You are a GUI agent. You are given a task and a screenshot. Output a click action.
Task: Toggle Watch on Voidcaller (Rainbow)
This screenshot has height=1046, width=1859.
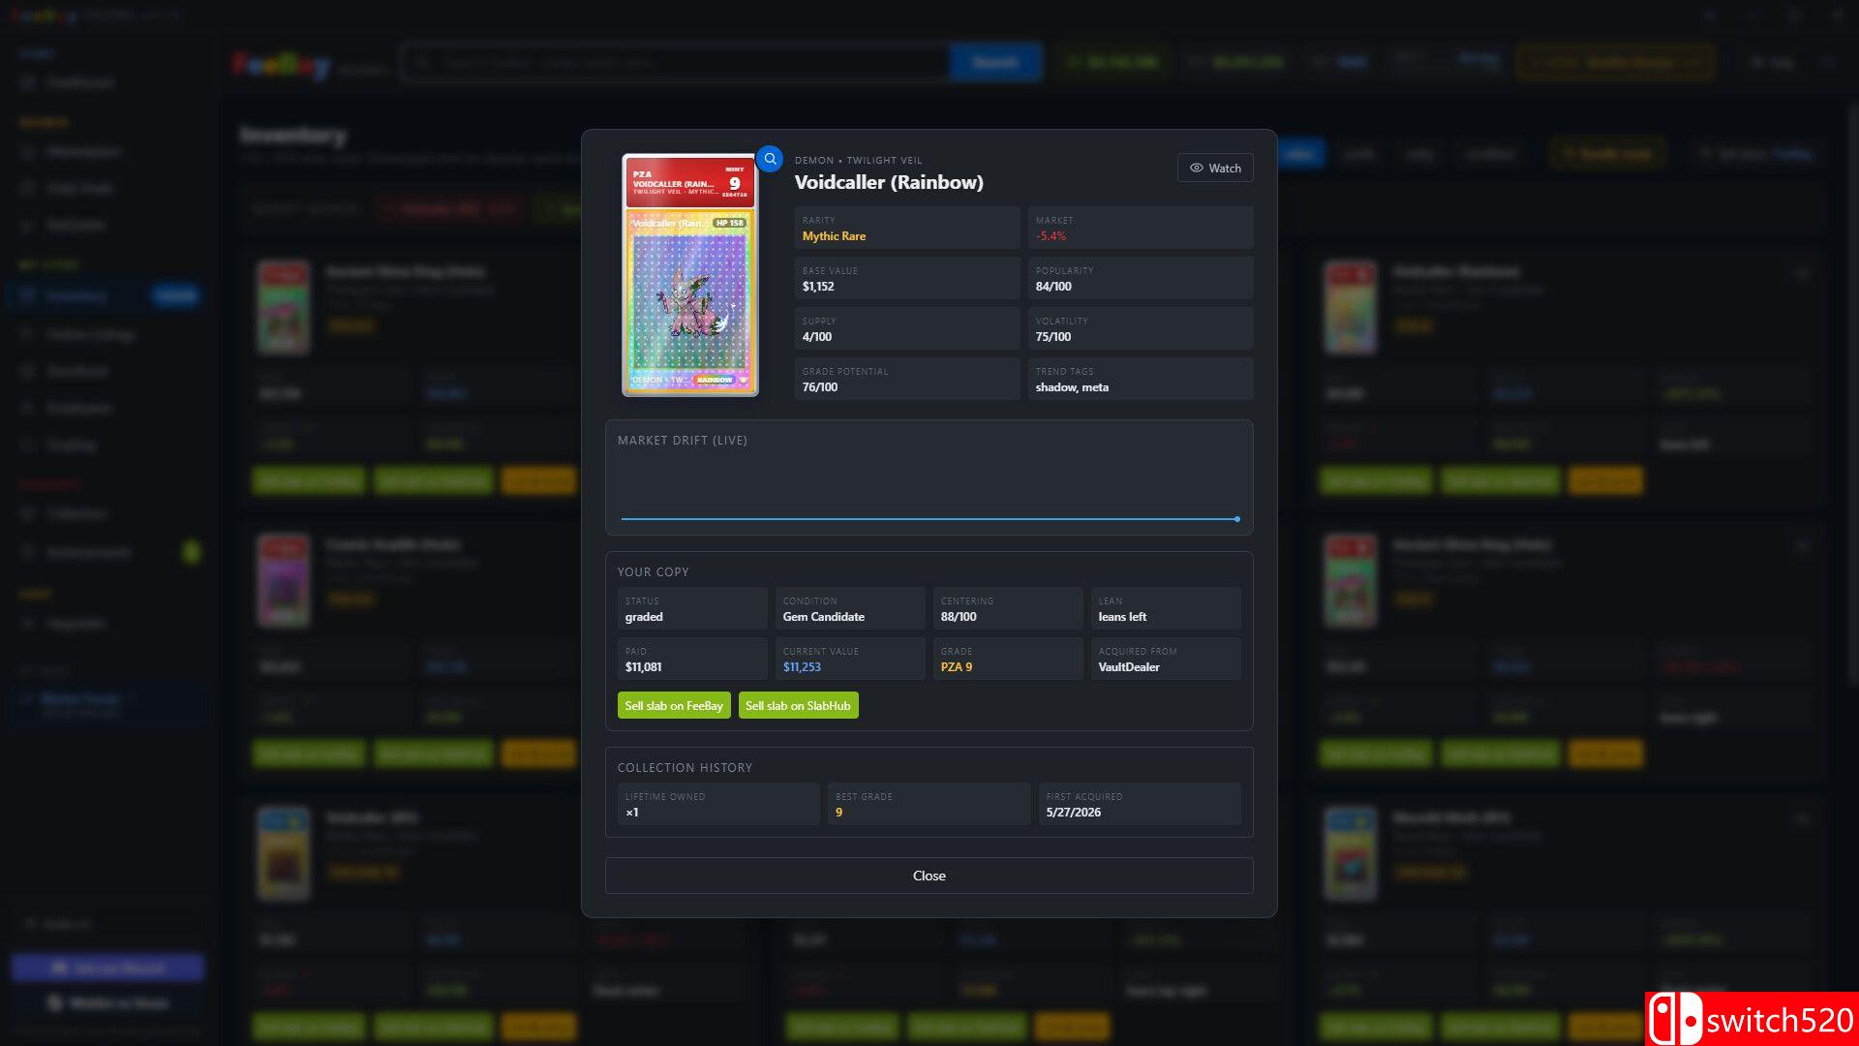coord(1215,168)
